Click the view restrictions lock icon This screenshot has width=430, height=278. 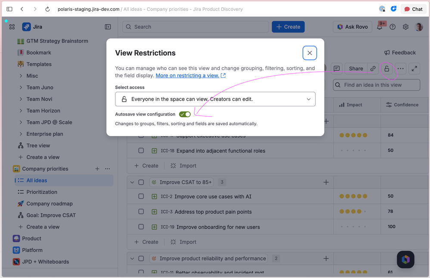tap(387, 68)
